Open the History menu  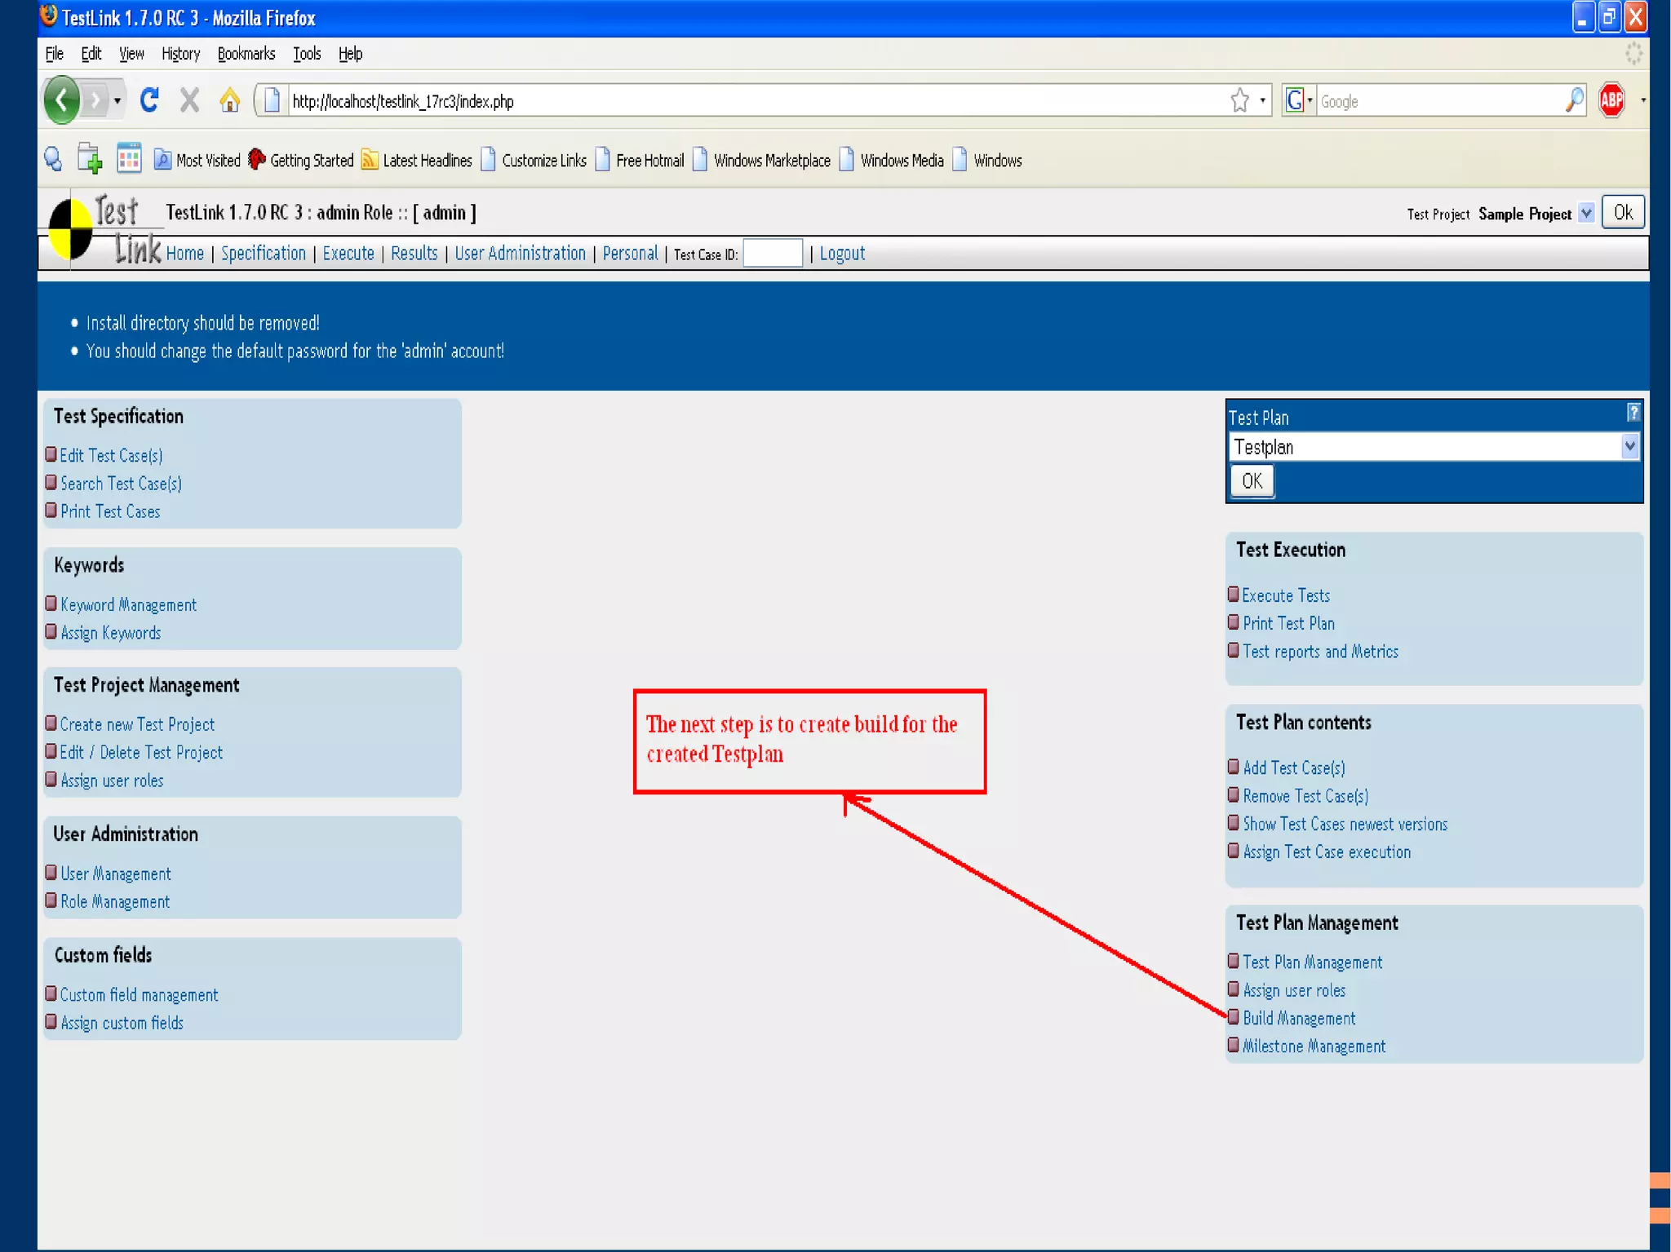click(x=180, y=54)
